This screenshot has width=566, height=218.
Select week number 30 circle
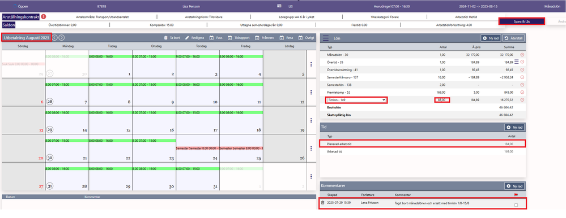[50, 158]
